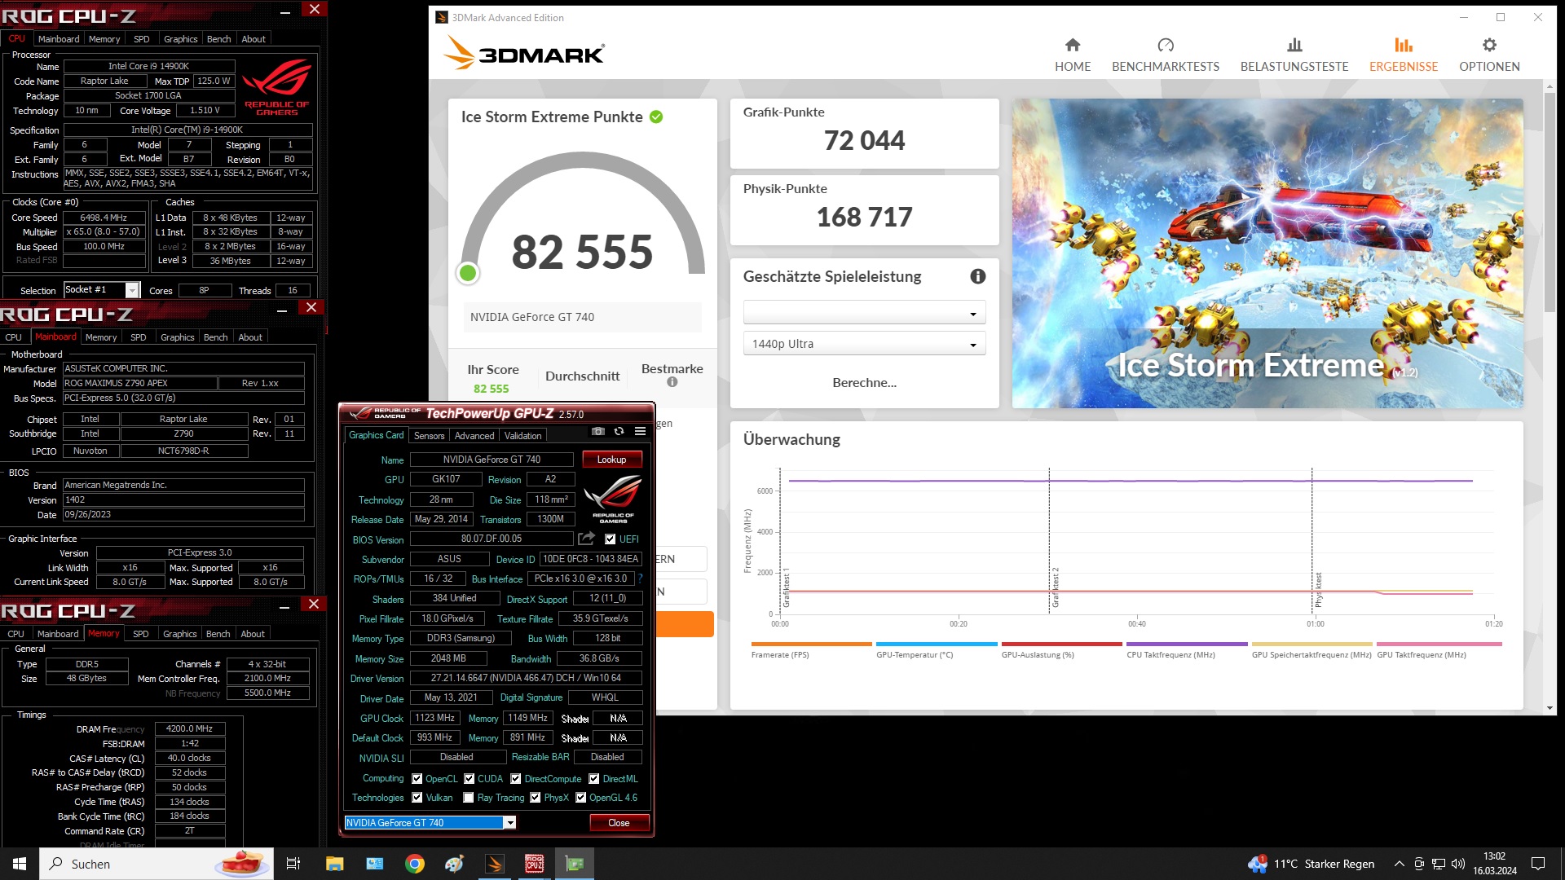Image resolution: width=1565 pixels, height=880 pixels.
Task: Open the Windows Start menu
Action: coord(20,864)
